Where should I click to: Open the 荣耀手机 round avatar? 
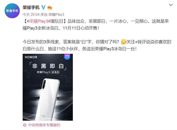[x=12, y=11]
